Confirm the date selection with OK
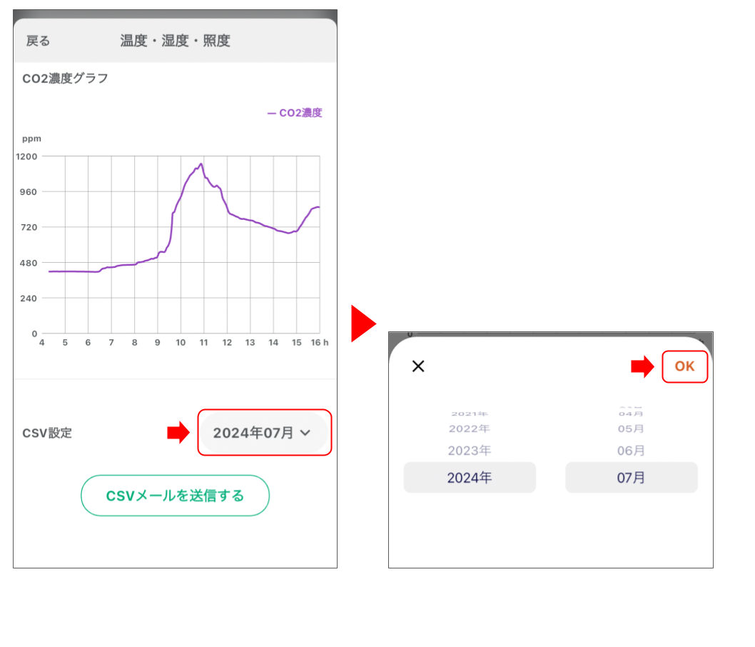The height and width of the screenshot is (647, 755). (x=684, y=366)
